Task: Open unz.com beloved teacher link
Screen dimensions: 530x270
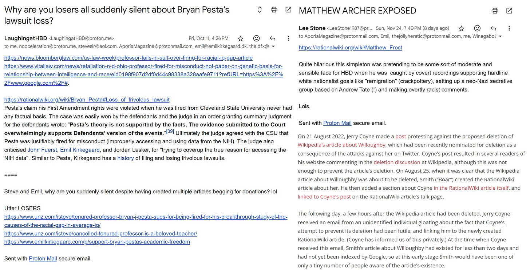Action: pyautogui.click(x=101, y=233)
